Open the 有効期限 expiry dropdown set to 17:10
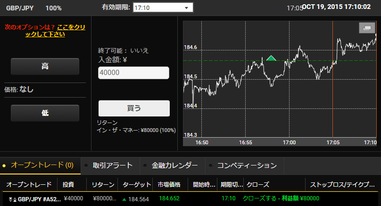 pyautogui.click(x=163, y=8)
